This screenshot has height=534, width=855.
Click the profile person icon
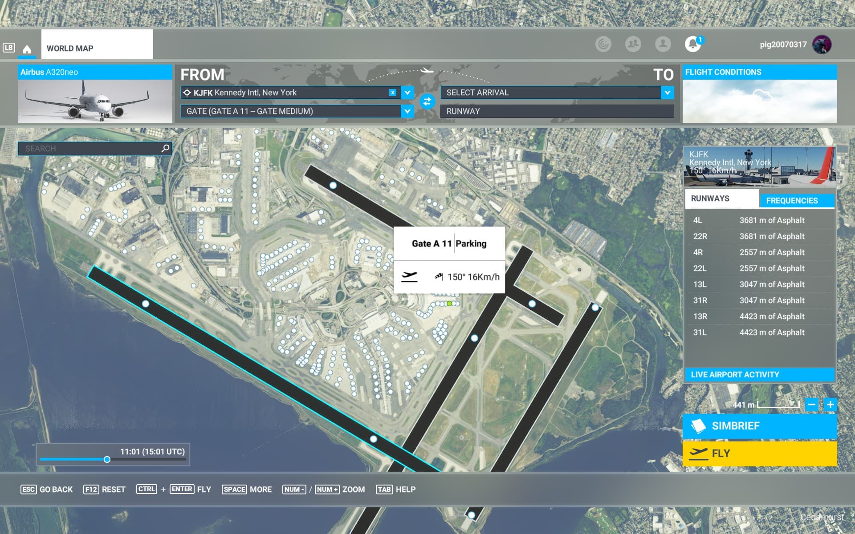[663, 44]
